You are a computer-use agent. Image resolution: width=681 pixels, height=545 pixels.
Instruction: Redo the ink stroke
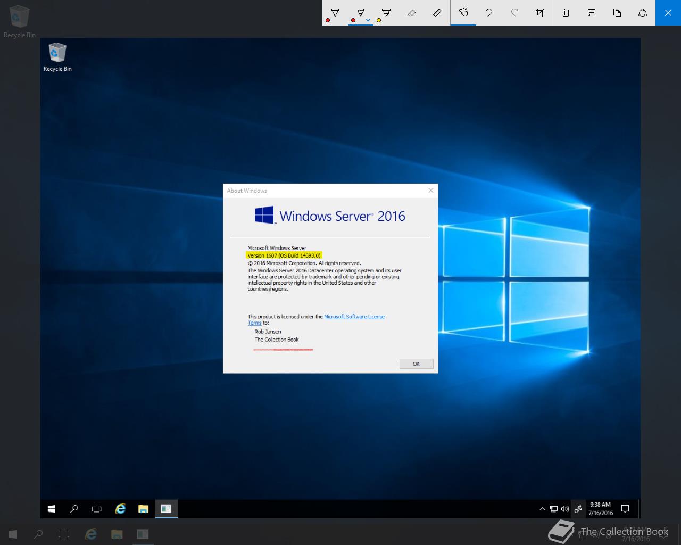point(514,13)
